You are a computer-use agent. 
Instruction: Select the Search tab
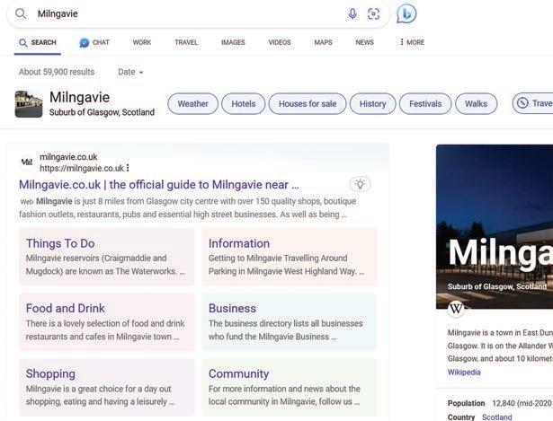click(x=38, y=42)
